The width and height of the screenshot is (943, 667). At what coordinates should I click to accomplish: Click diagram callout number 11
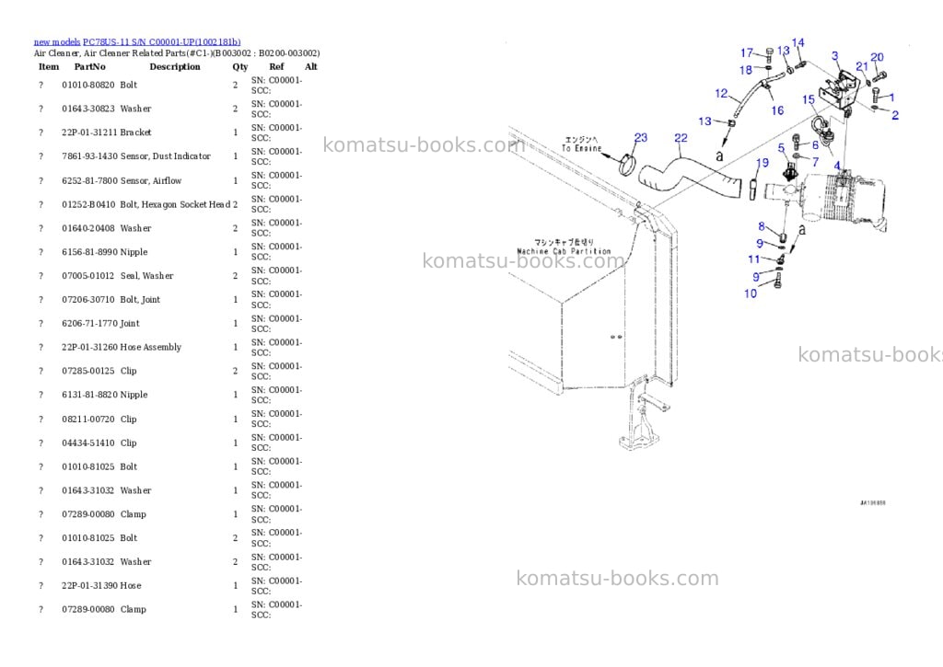click(753, 259)
